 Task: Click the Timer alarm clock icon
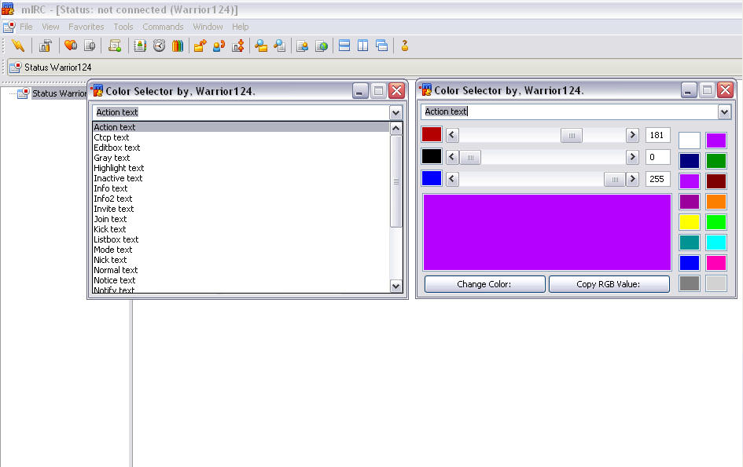click(159, 46)
